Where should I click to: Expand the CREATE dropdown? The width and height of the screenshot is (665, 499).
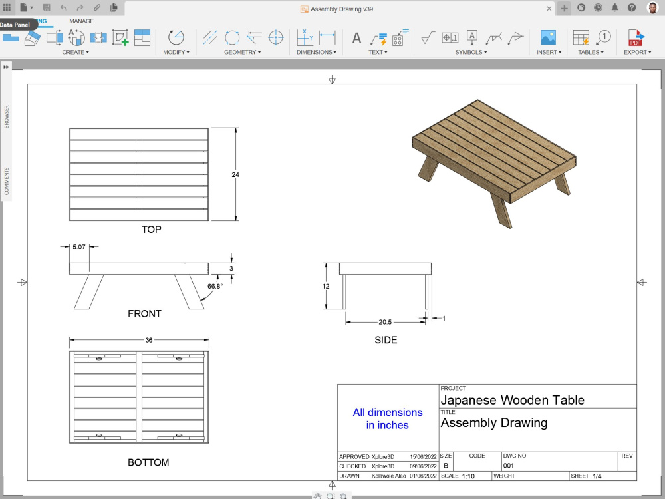click(76, 52)
